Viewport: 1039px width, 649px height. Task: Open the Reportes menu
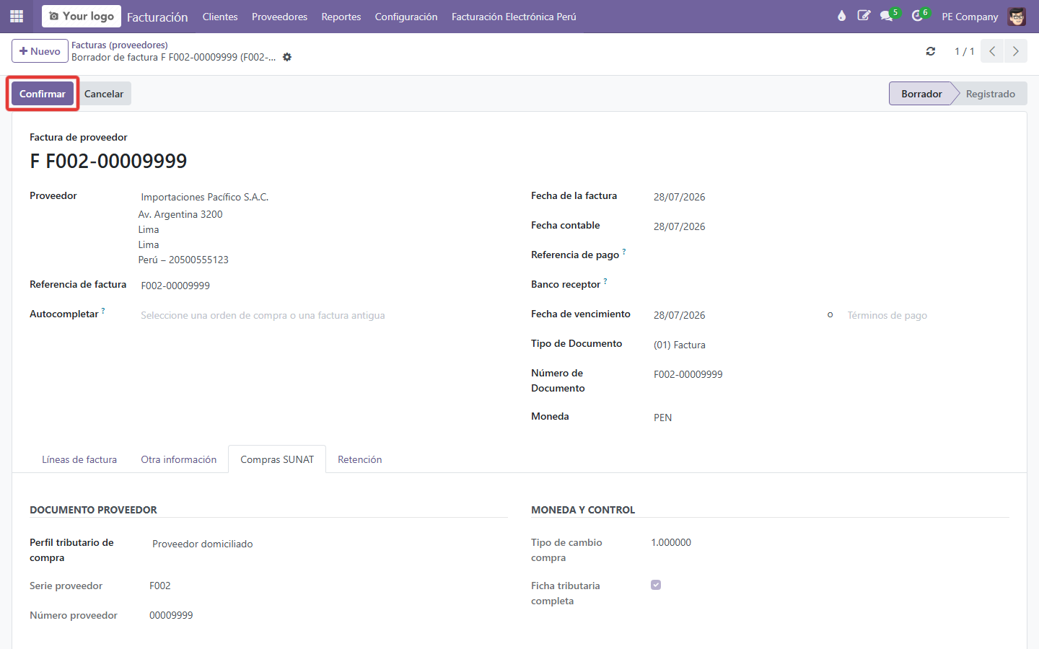[x=341, y=17]
